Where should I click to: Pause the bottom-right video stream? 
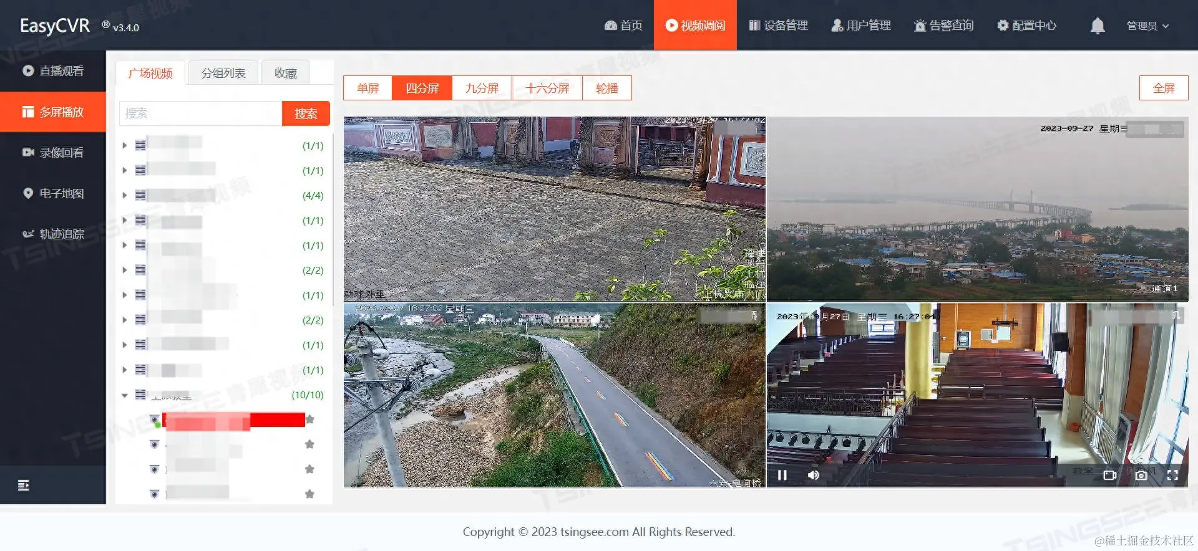point(782,475)
